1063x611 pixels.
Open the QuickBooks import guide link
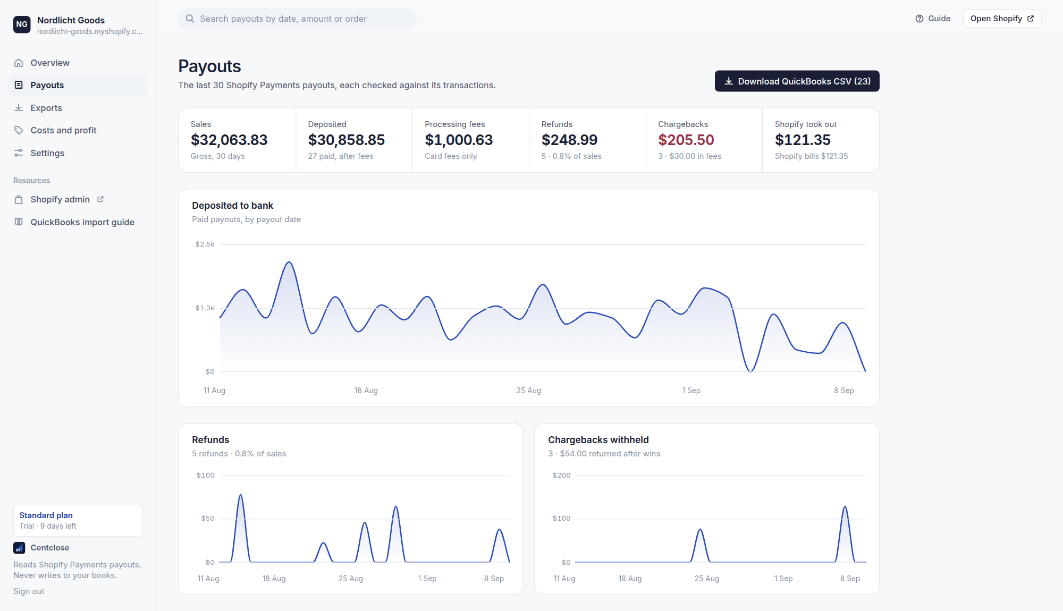(x=78, y=222)
